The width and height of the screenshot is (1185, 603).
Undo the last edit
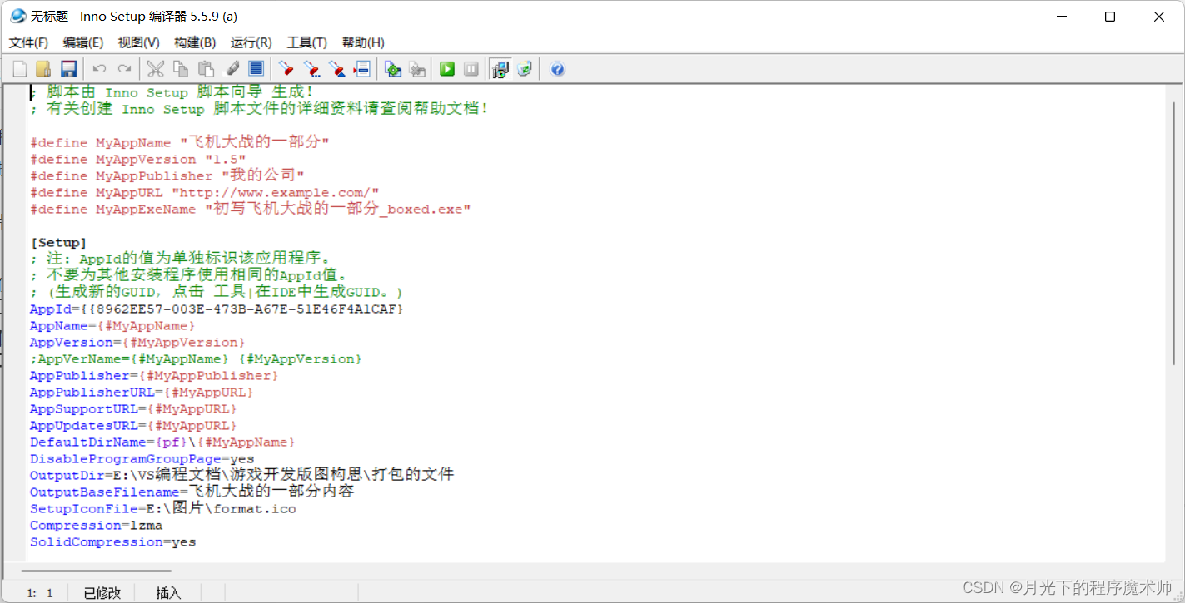(x=99, y=69)
